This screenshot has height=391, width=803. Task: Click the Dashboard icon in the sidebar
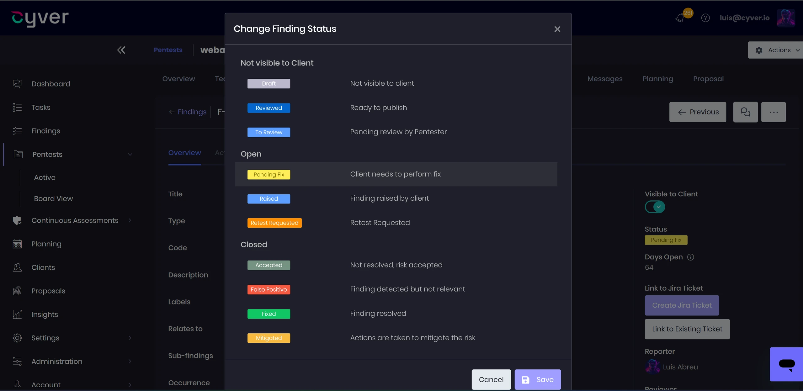coord(17,84)
